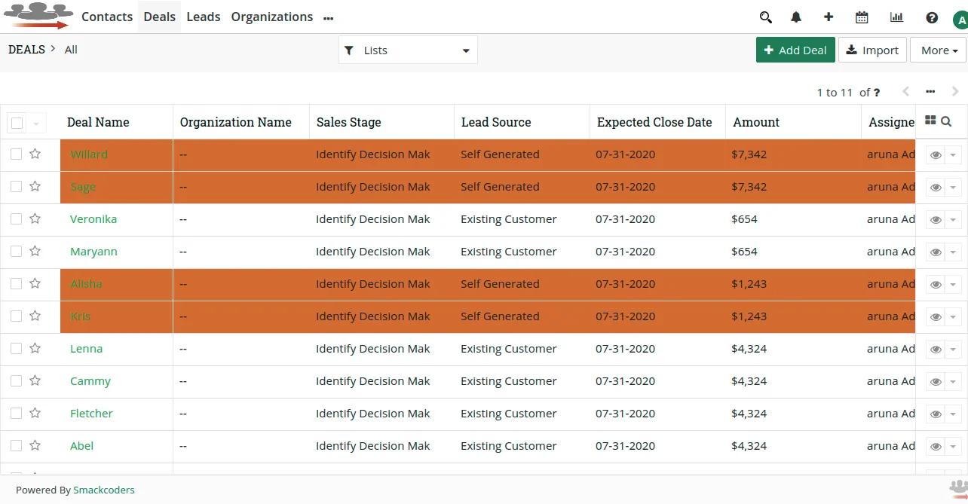
Task: Star the Lenna deal
Action: tap(35, 349)
